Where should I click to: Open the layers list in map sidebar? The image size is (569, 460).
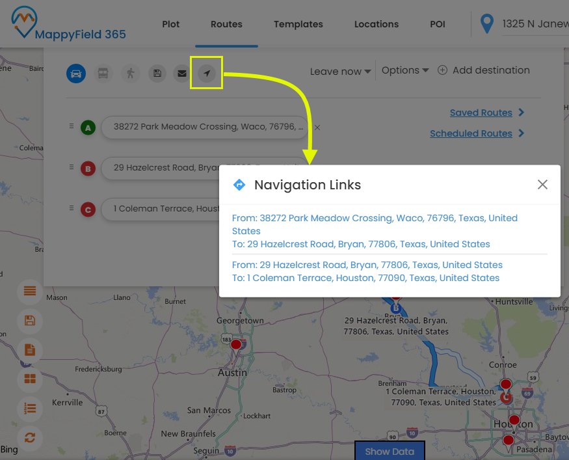(x=29, y=292)
